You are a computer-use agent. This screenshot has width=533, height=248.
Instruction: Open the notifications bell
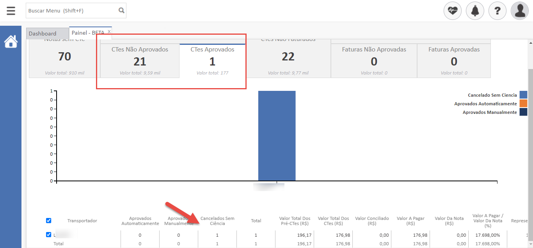coord(475,11)
